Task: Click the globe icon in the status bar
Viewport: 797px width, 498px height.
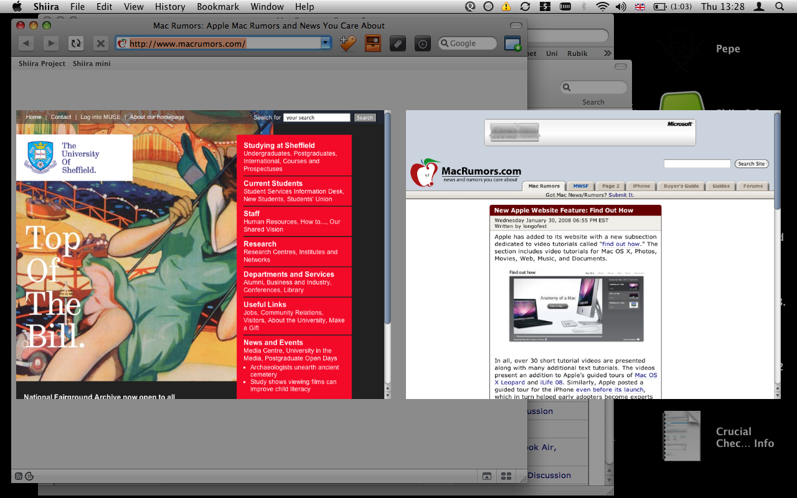Action: (29, 476)
